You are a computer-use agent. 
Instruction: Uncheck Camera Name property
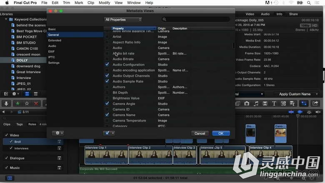pos(107,115)
